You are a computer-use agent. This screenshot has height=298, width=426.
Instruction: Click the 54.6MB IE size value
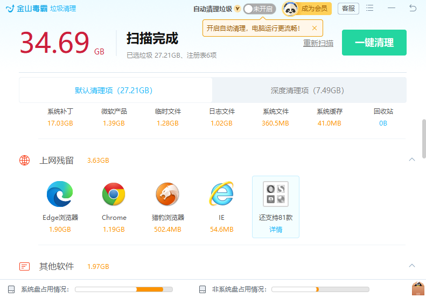point(221,230)
